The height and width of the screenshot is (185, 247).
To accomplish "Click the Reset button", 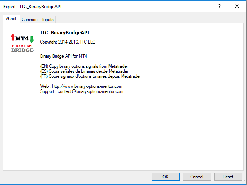I will tap(228, 177).
